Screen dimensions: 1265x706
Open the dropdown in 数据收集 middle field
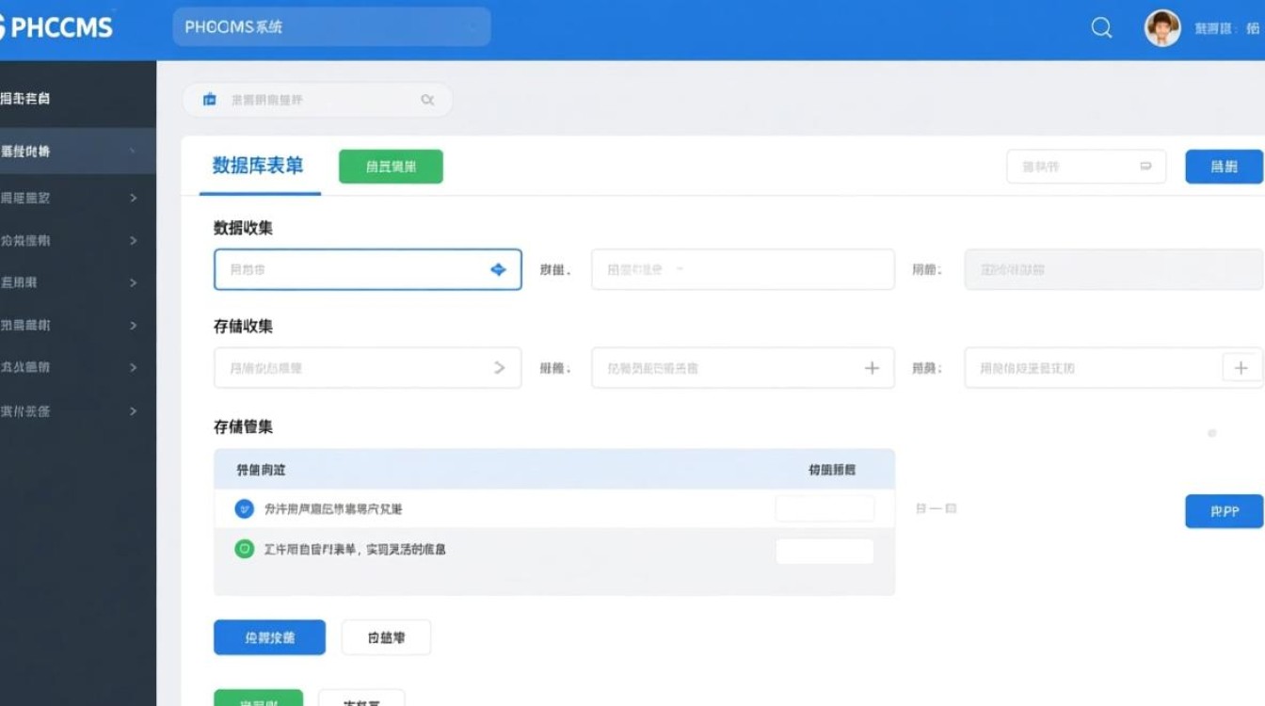point(742,269)
